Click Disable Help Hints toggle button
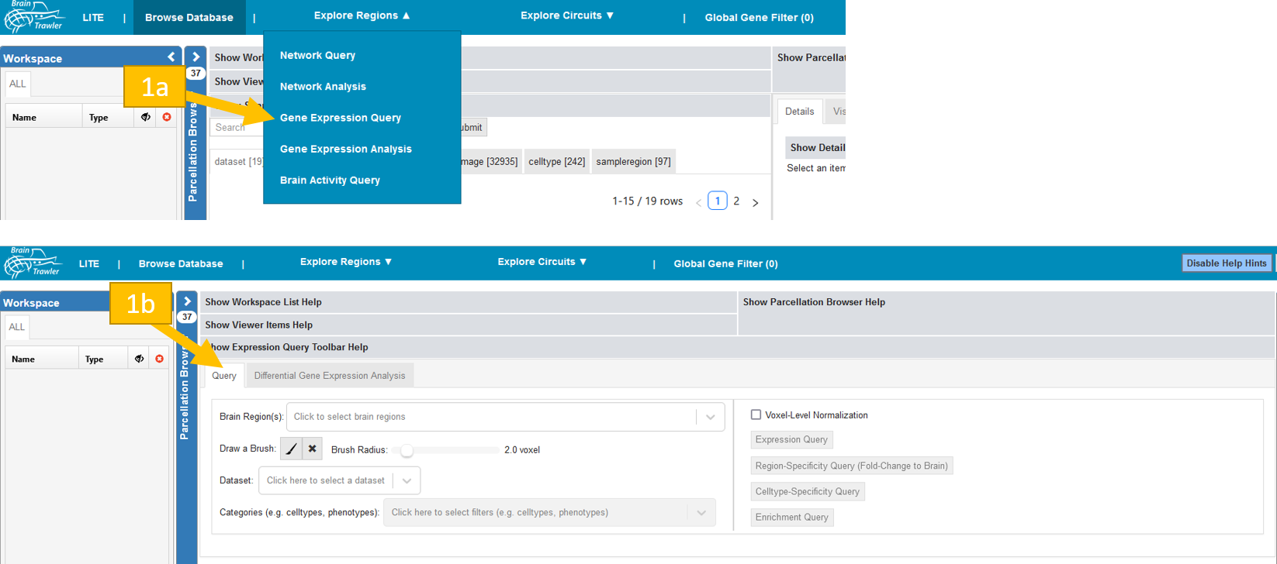The image size is (1277, 564). coord(1226,263)
